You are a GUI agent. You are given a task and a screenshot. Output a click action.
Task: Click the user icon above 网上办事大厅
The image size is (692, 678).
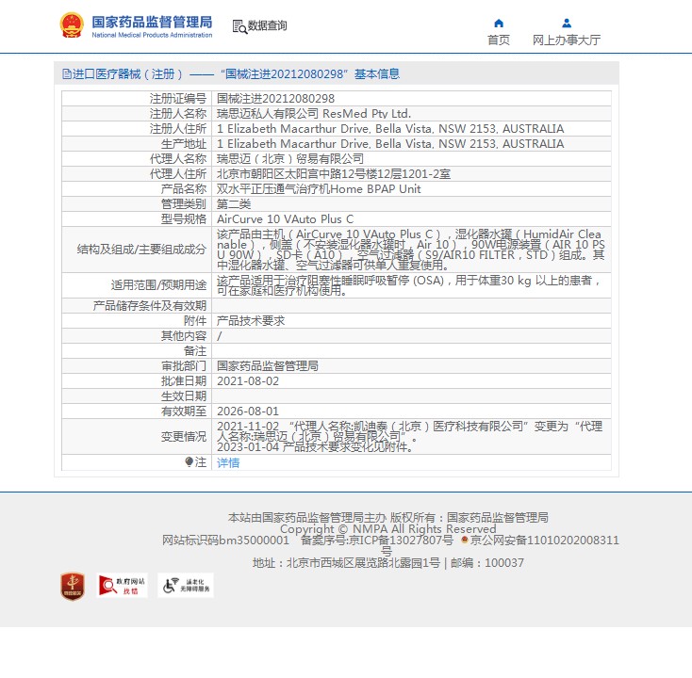pyautogui.click(x=567, y=23)
